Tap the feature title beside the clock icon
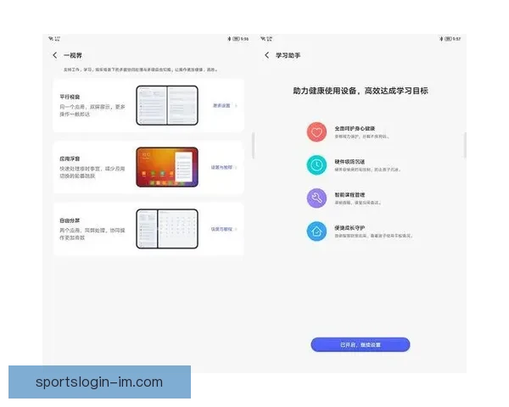This screenshot has width=509, height=407. click(350, 161)
